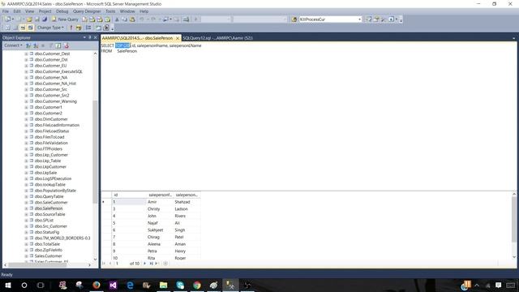Select dbo.ZipFileInfo in the tree
This screenshot has height=292, width=519.
[49, 250]
